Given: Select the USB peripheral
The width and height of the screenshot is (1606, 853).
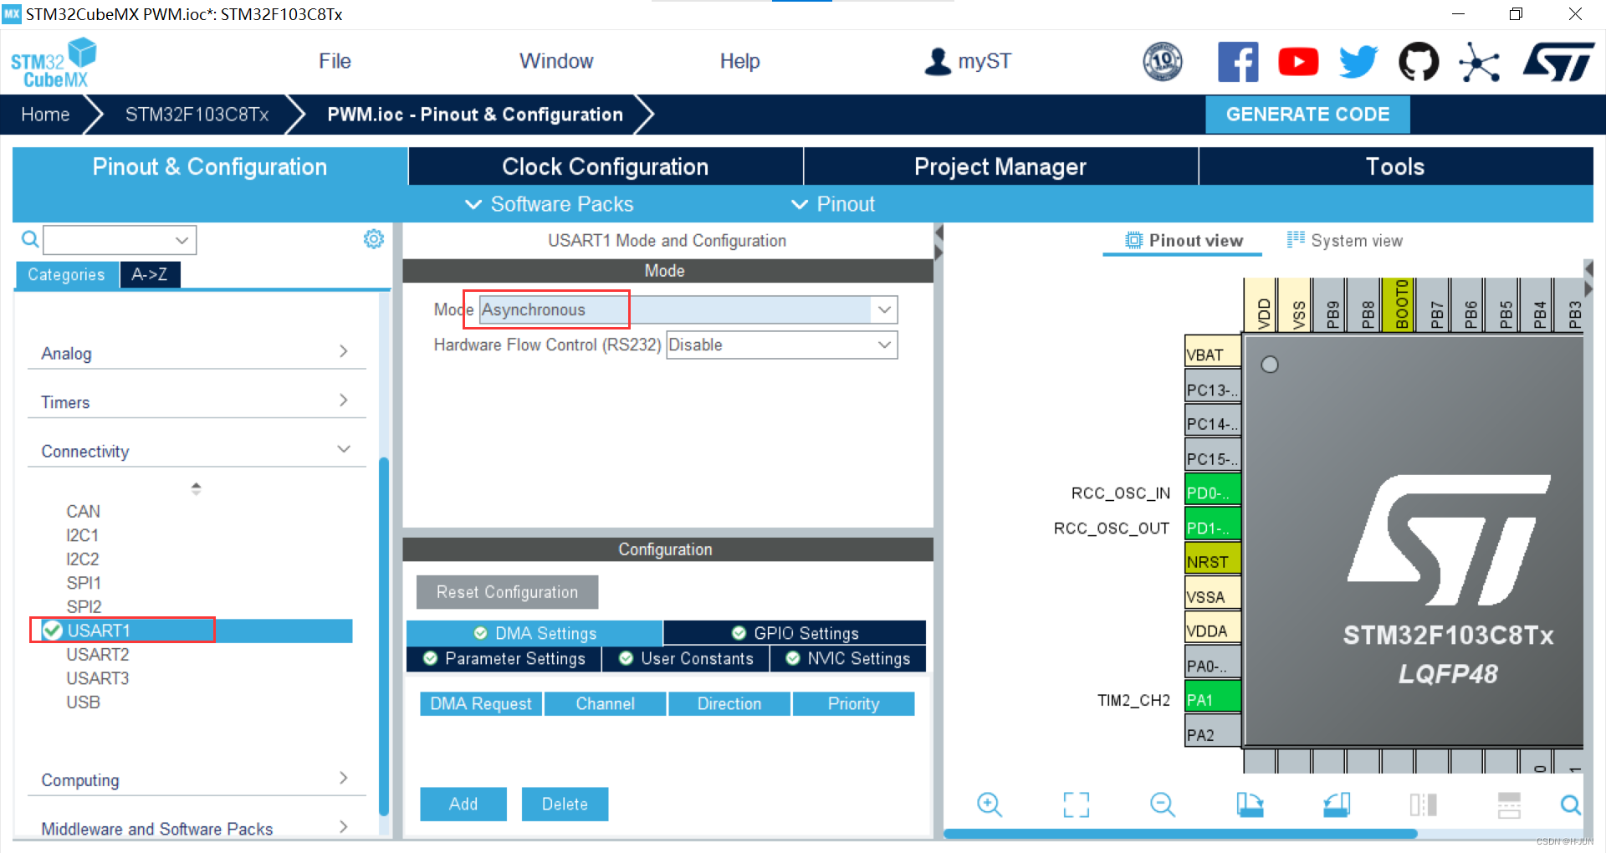Looking at the screenshot, I should (x=84, y=702).
